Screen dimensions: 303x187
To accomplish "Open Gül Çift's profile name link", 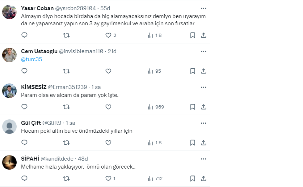I will [x=31, y=123].
